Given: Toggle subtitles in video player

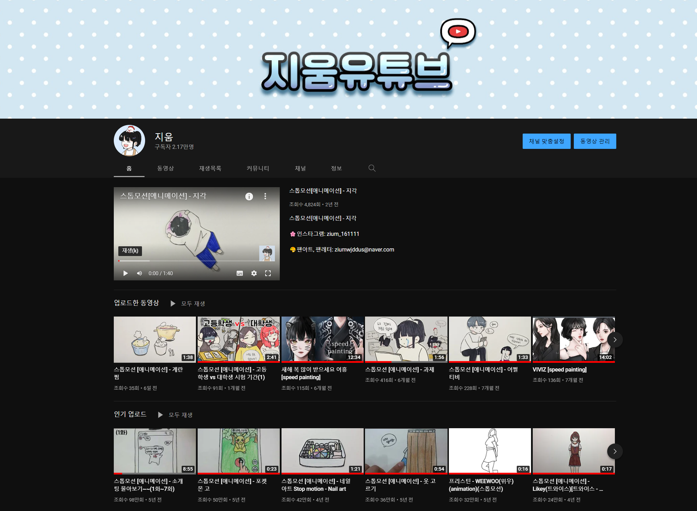Looking at the screenshot, I should point(240,273).
